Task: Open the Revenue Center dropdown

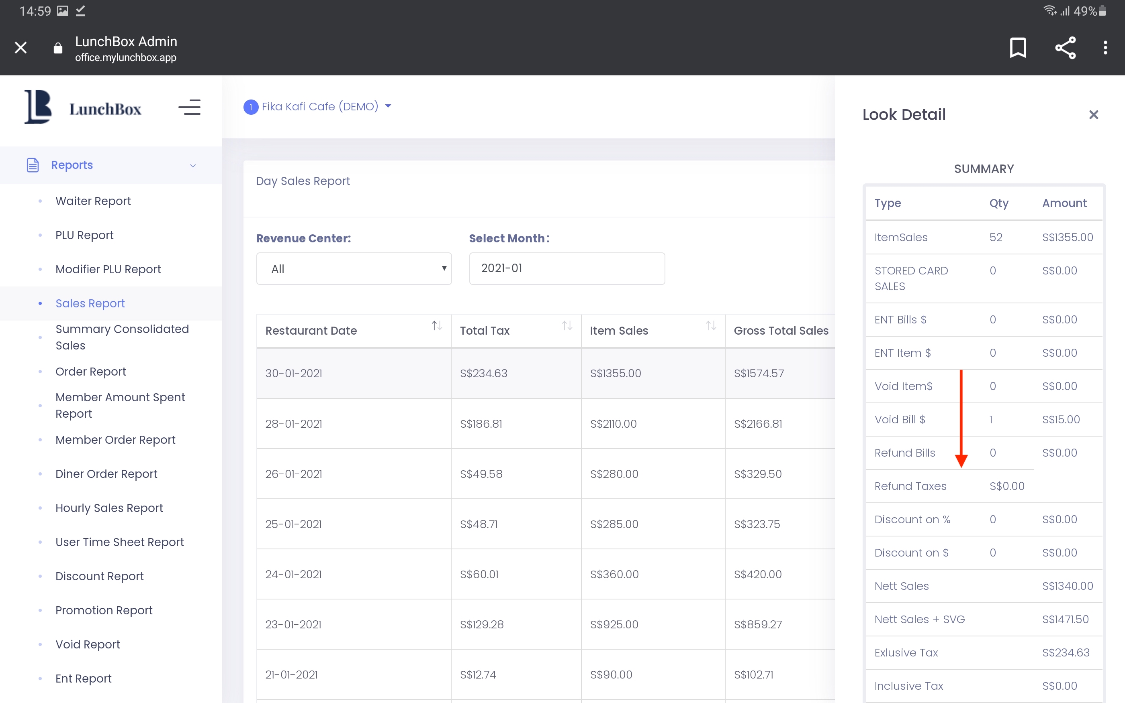Action: (x=354, y=269)
